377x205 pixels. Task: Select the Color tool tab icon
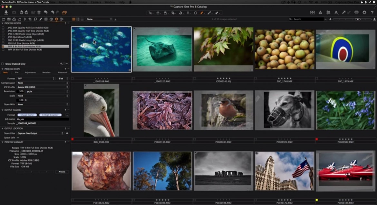tap(14, 19)
